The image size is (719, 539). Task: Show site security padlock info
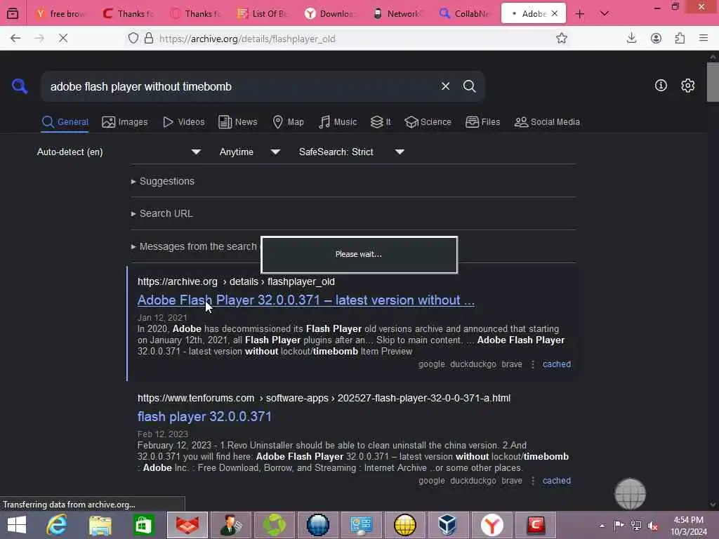149,39
